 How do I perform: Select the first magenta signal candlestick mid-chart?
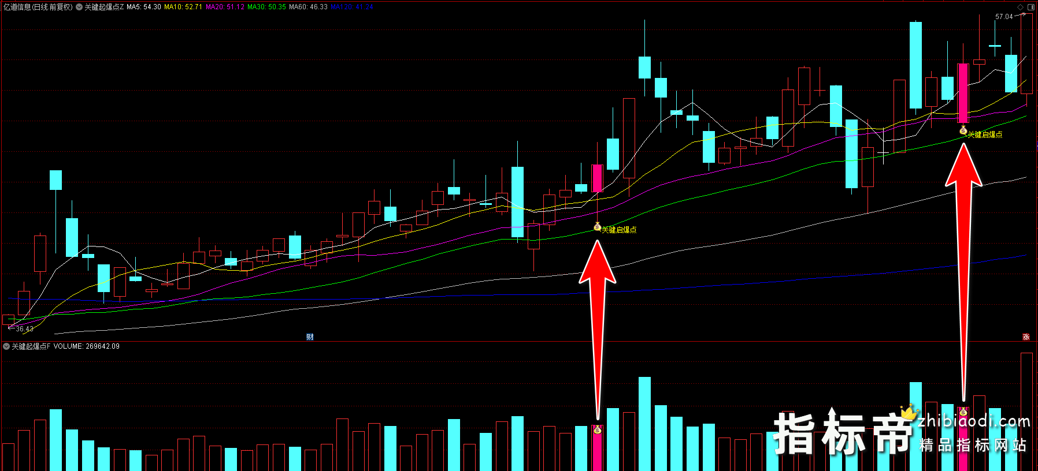pos(597,178)
